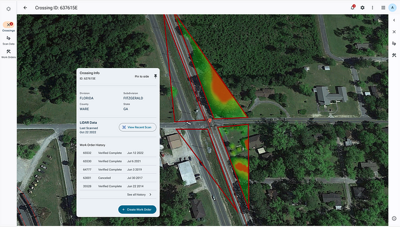The height and width of the screenshot is (227, 400).
Task: Collapse the right panel with the chevron
Action: (394, 20)
